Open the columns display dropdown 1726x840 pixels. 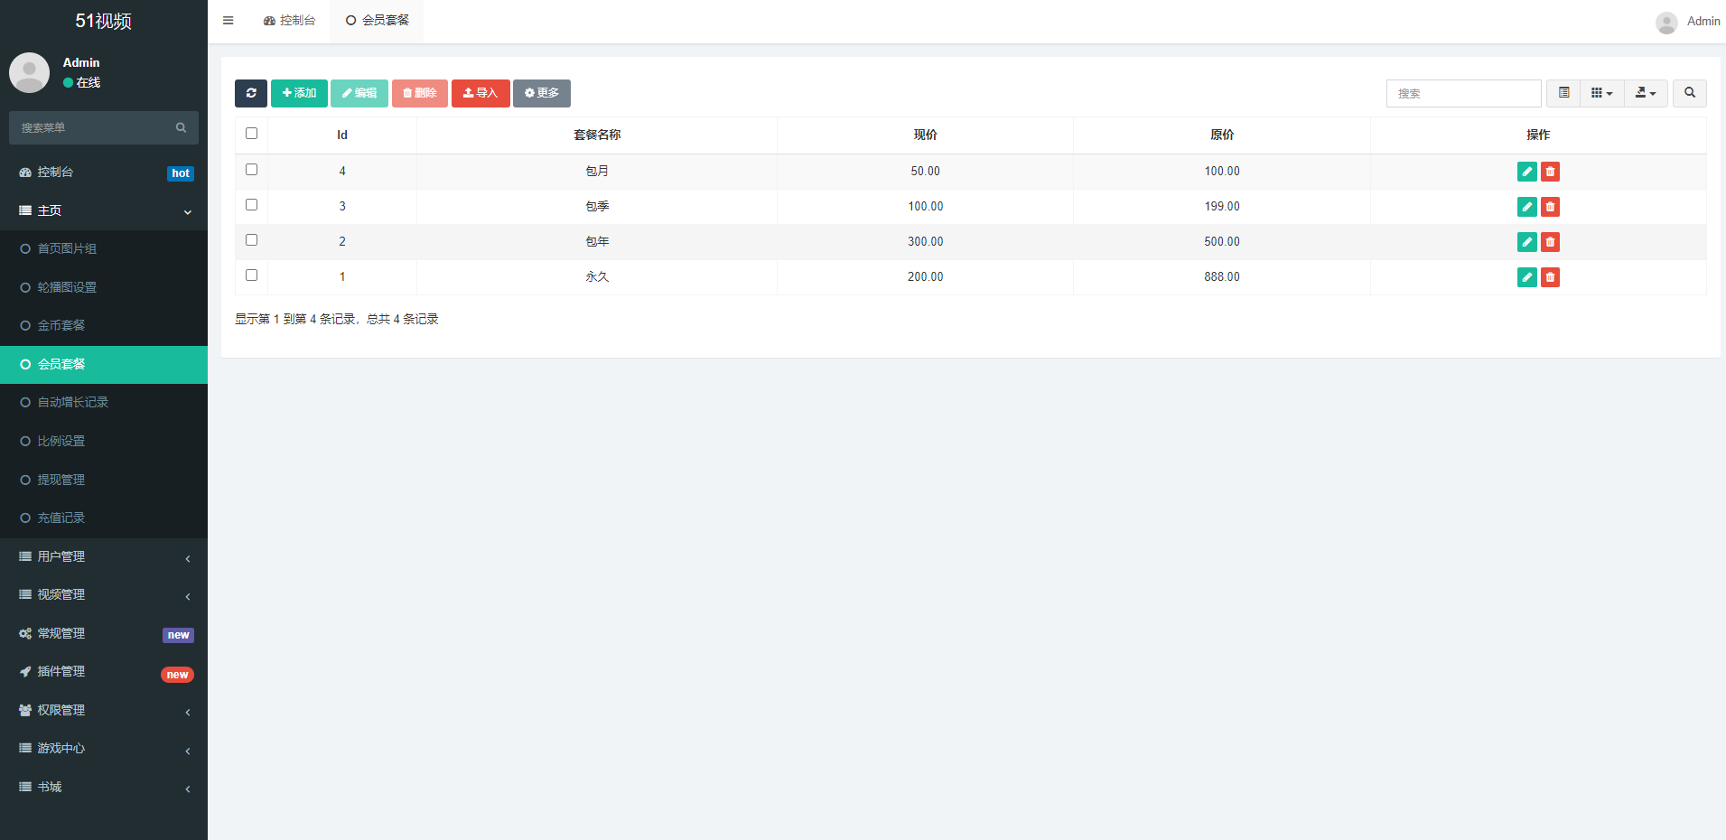pyautogui.click(x=1601, y=93)
